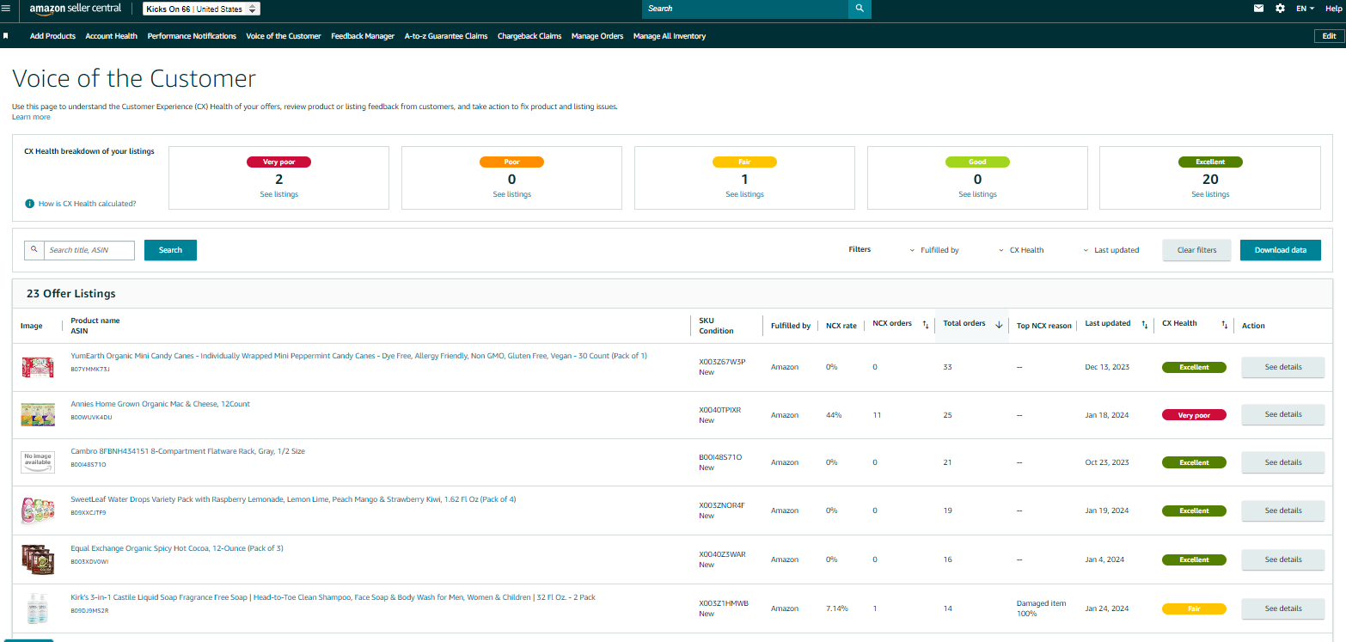See listings under Very poor
The width and height of the screenshot is (1346, 642).
click(279, 194)
